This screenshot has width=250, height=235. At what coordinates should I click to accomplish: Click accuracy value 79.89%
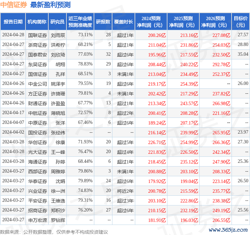pyautogui.click(x=85, y=181)
